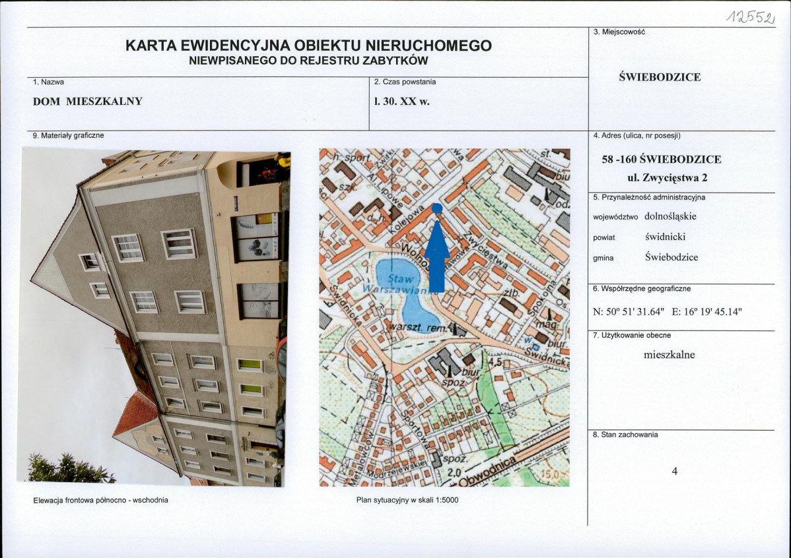The width and height of the screenshot is (791, 558).
Task: Select the label 'gmina'
Action: click(603, 258)
